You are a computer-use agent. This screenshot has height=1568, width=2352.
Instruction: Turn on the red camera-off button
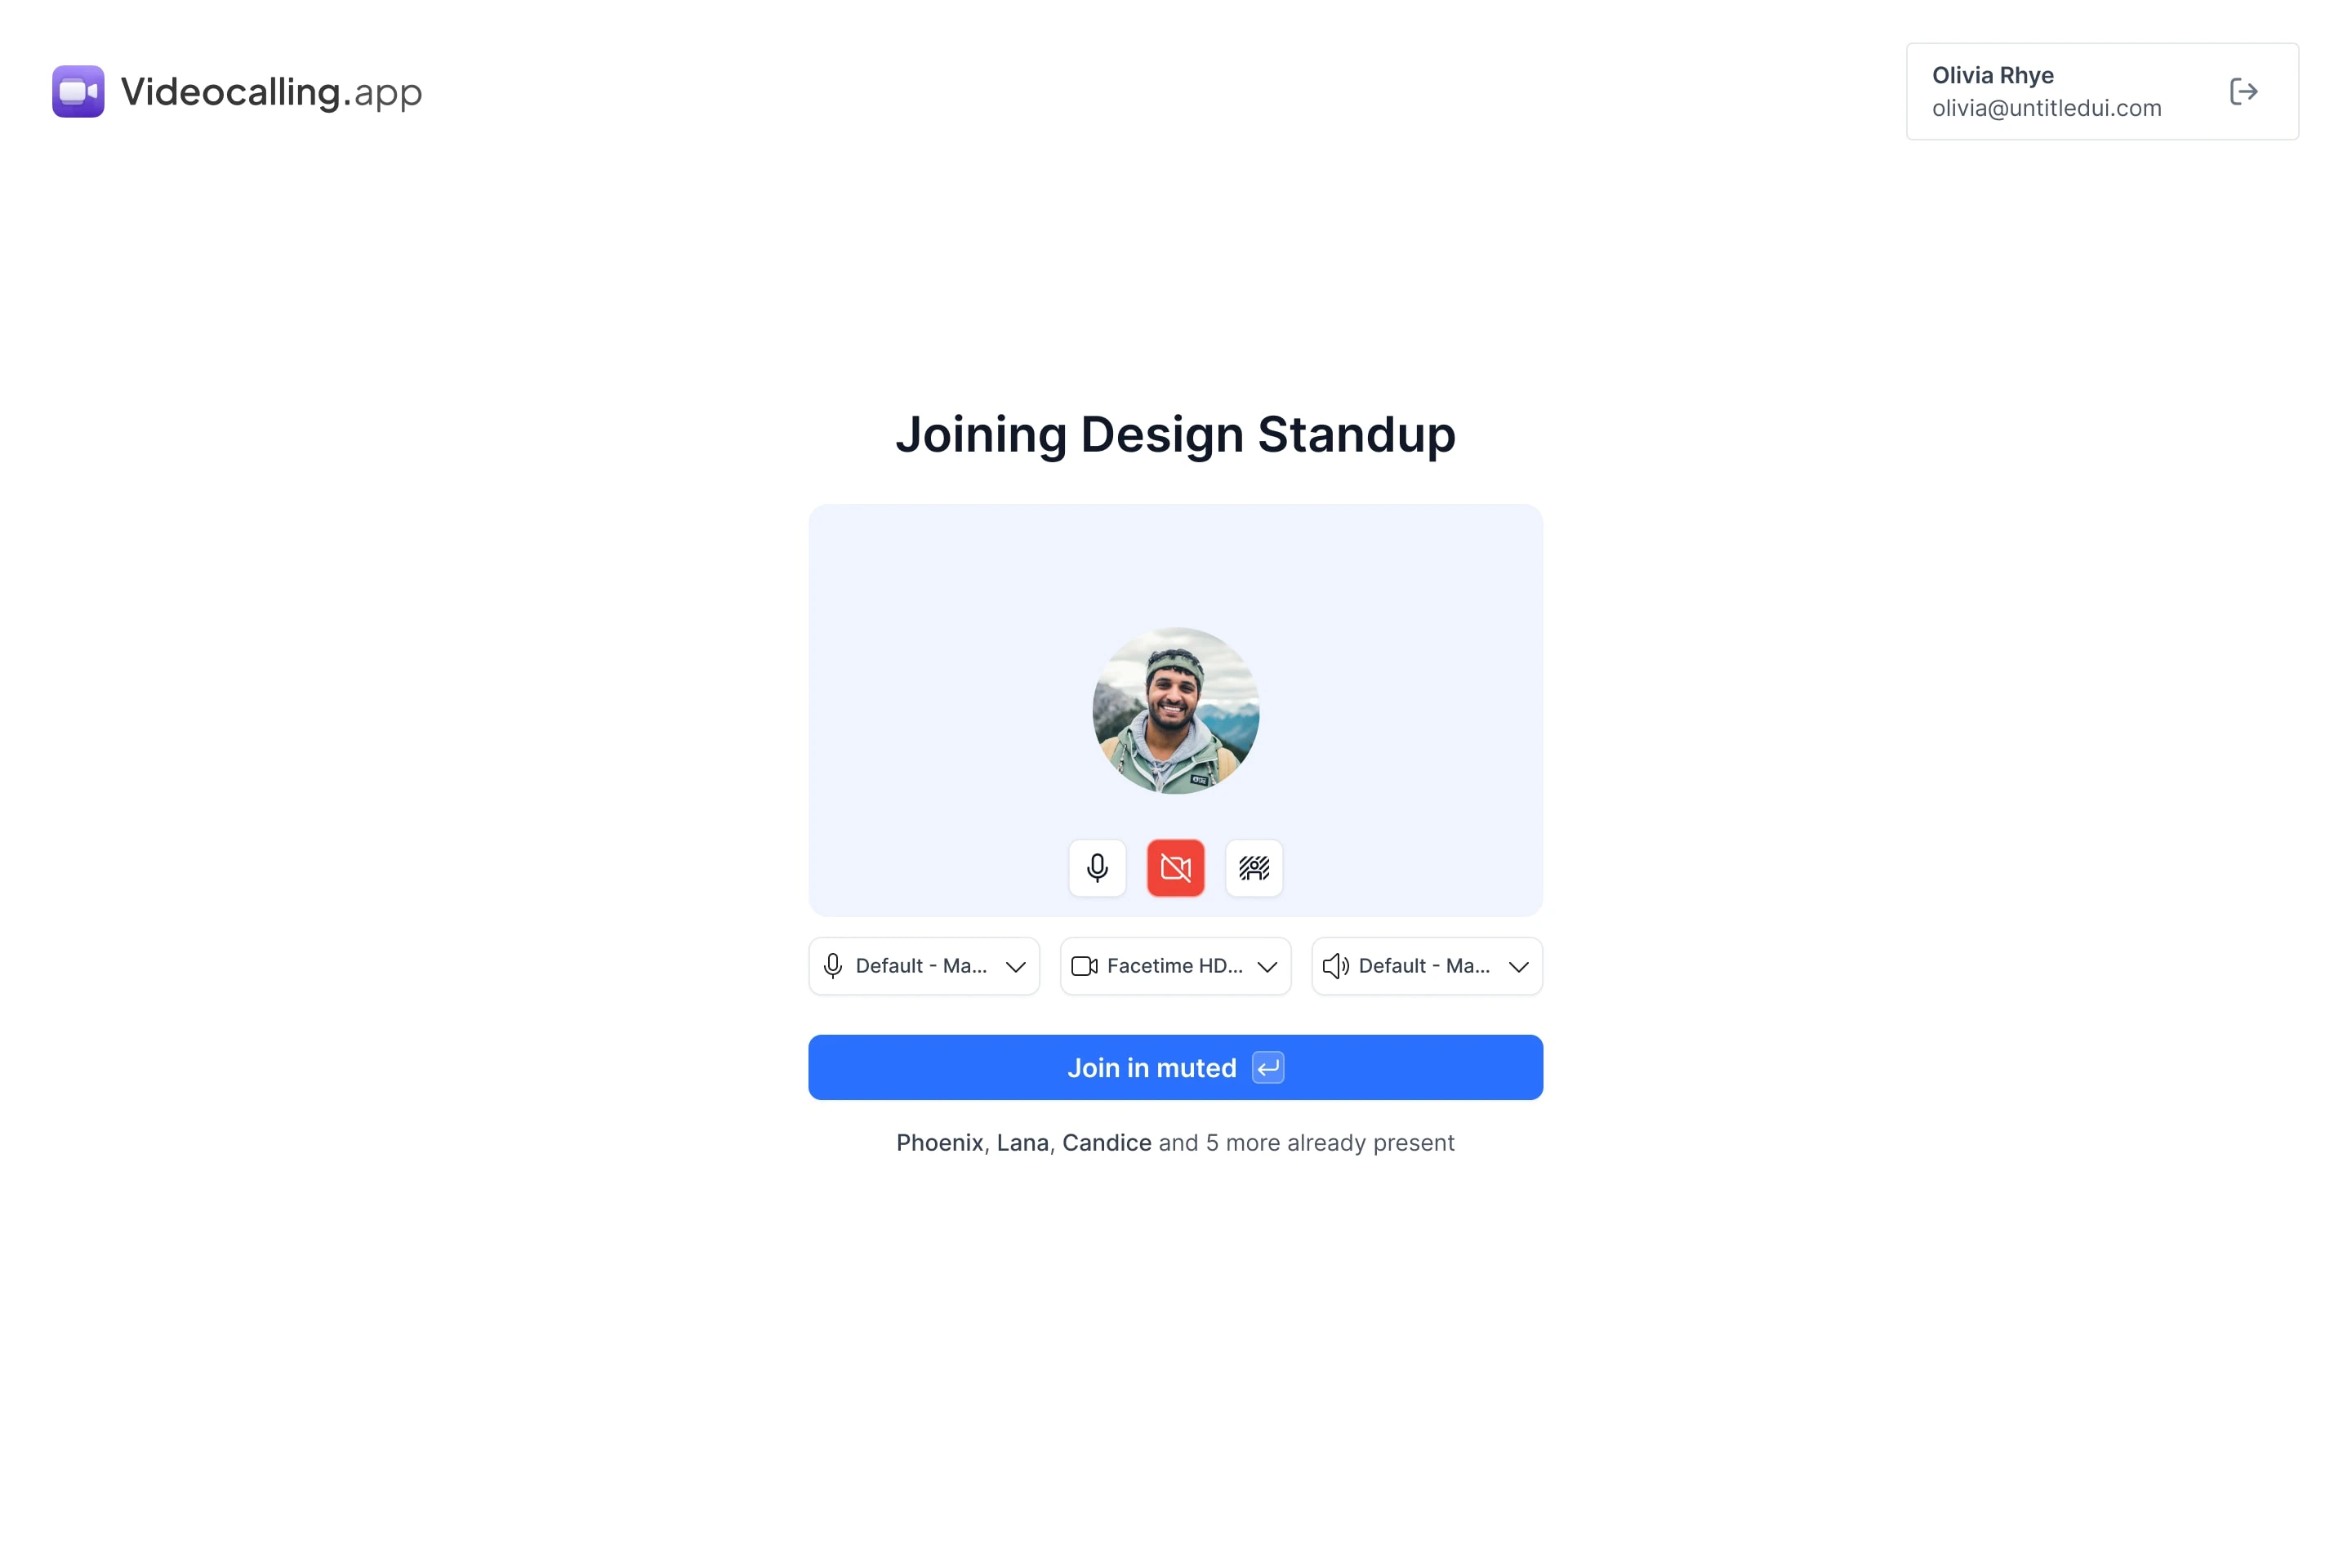(x=1175, y=867)
